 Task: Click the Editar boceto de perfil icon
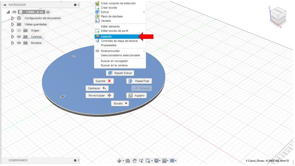97,31
